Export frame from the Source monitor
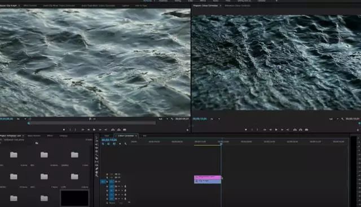Image resolution: width=361 pixels, height=207 pixels. tap(125, 130)
